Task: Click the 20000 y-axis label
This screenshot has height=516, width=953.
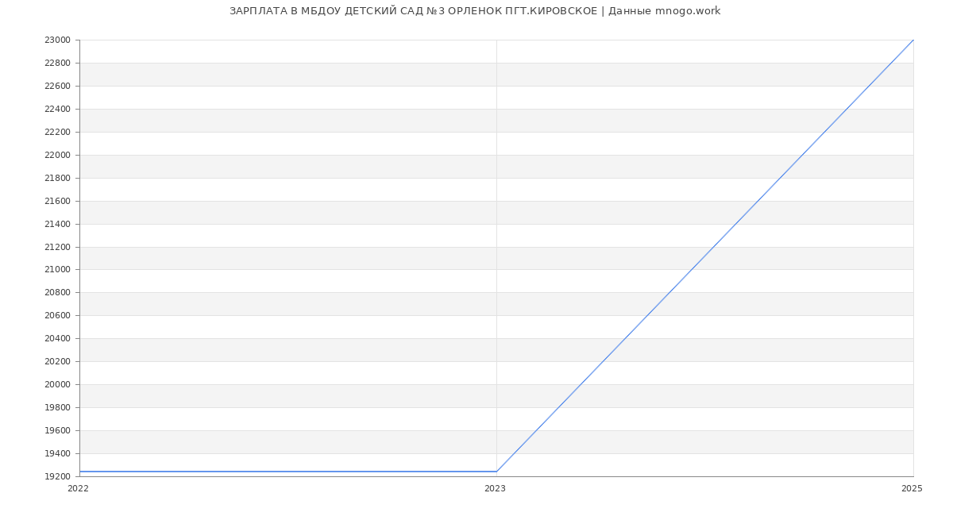Action: (57, 385)
